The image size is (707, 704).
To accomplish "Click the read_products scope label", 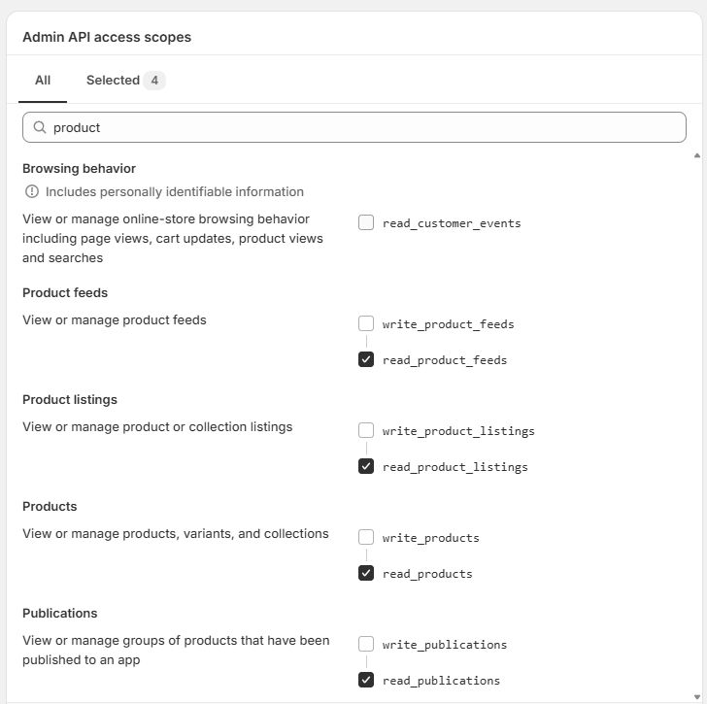I will [427, 574].
